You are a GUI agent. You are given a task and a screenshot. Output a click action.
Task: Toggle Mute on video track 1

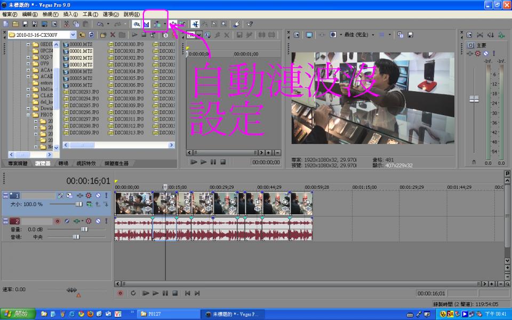pos(98,195)
